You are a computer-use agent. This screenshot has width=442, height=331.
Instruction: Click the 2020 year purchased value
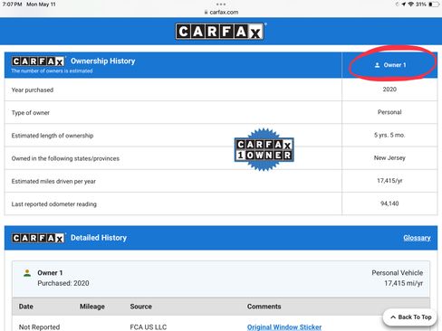point(389,90)
